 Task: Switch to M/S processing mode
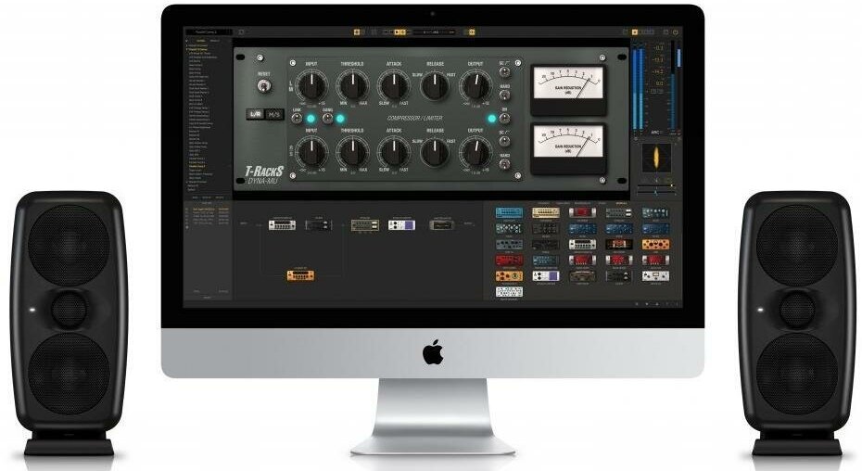tap(273, 114)
